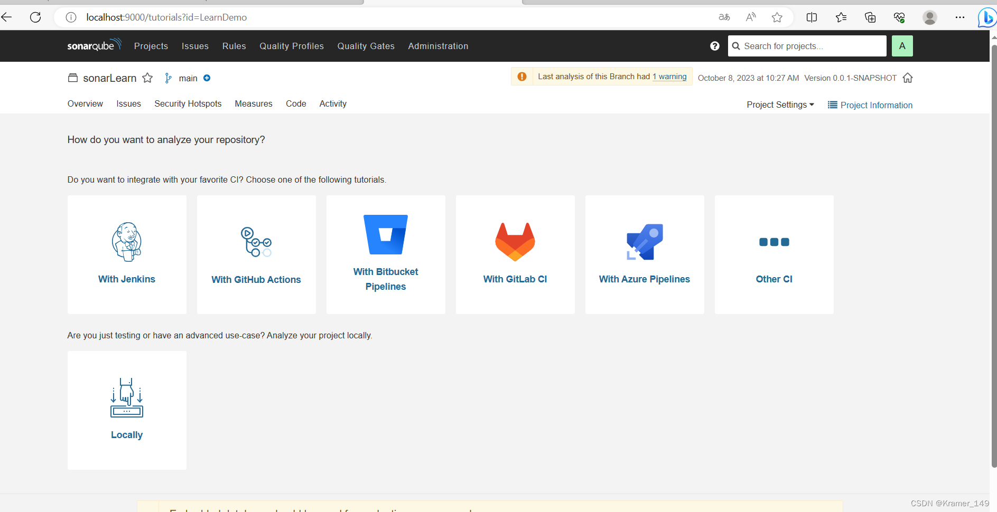
Task: Switch to the Measures tab
Action: pyautogui.click(x=254, y=103)
